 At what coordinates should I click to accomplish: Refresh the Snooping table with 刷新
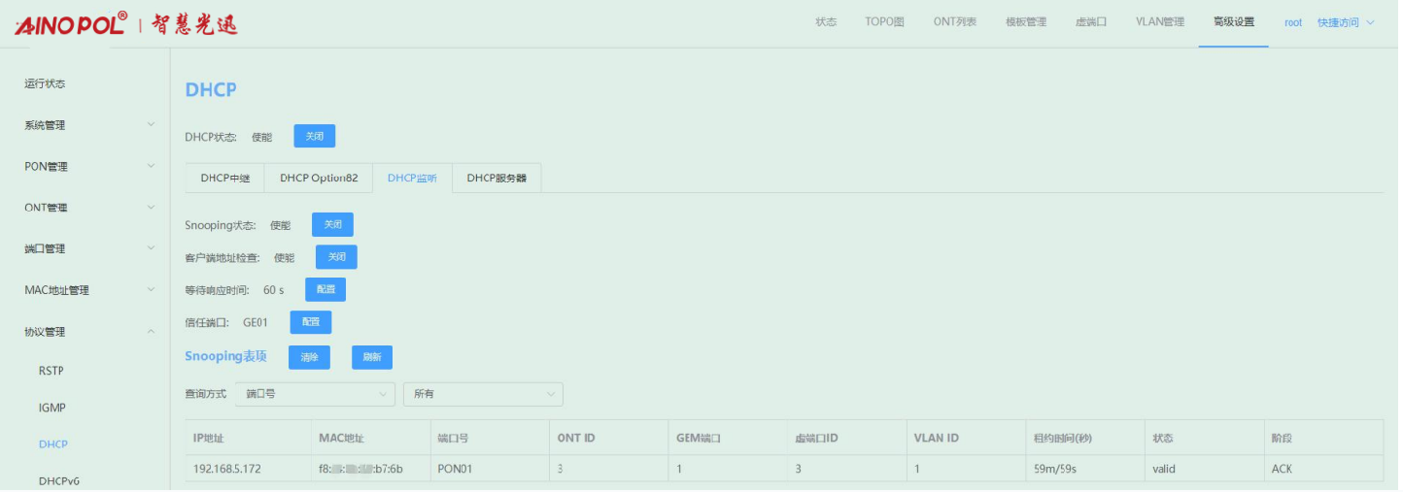(372, 358)
